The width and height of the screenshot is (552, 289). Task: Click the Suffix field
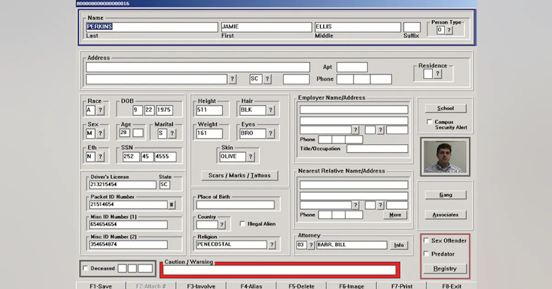[412, 27]
